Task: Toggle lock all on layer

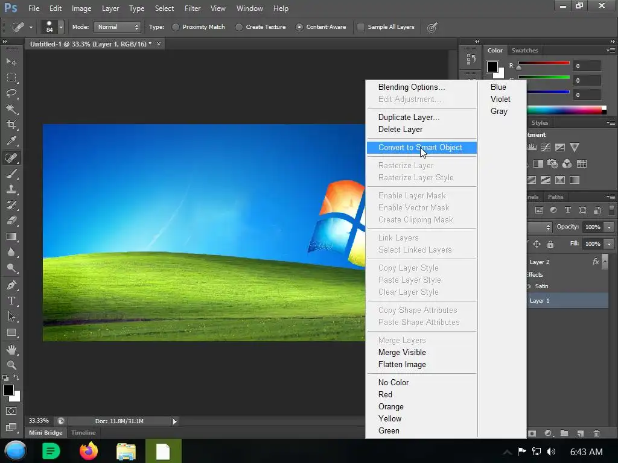Action: pos(550,244)
